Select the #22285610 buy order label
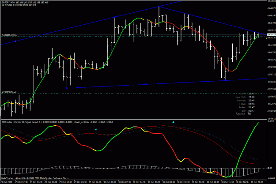The height and width of the screenshot is (184, 276). coord(9,35)
